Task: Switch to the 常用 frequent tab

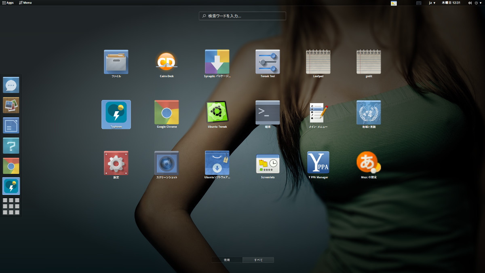Action: (x=227, y=260)
